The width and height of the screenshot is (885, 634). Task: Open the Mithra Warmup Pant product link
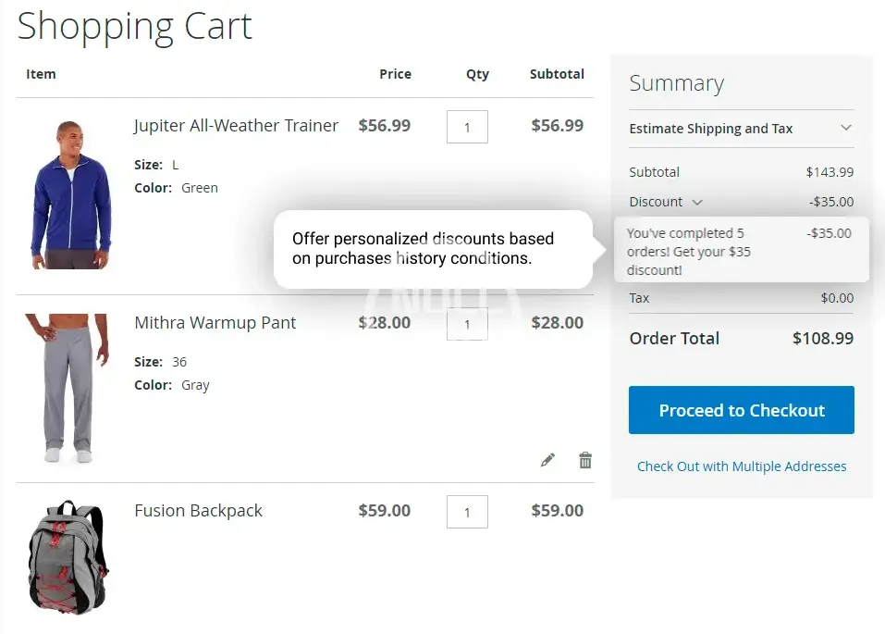pos(215,323)
